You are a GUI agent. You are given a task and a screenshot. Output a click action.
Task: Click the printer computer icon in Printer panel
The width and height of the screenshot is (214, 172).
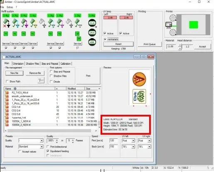pyautogui.click(x=169, y=25)
